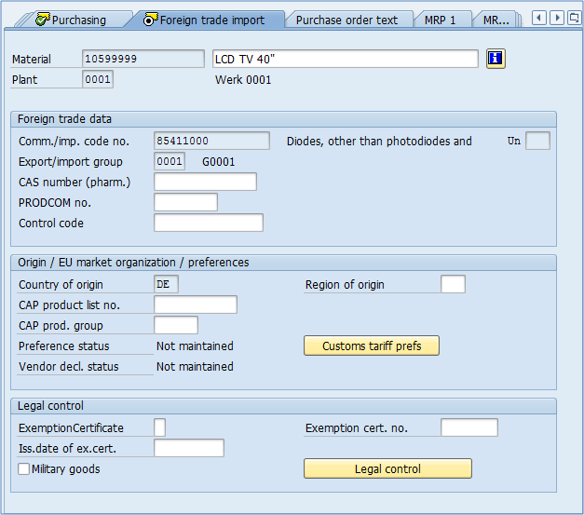
Task: Focus the CAS number (pharm.) field
Action: (x=205, y=182)
